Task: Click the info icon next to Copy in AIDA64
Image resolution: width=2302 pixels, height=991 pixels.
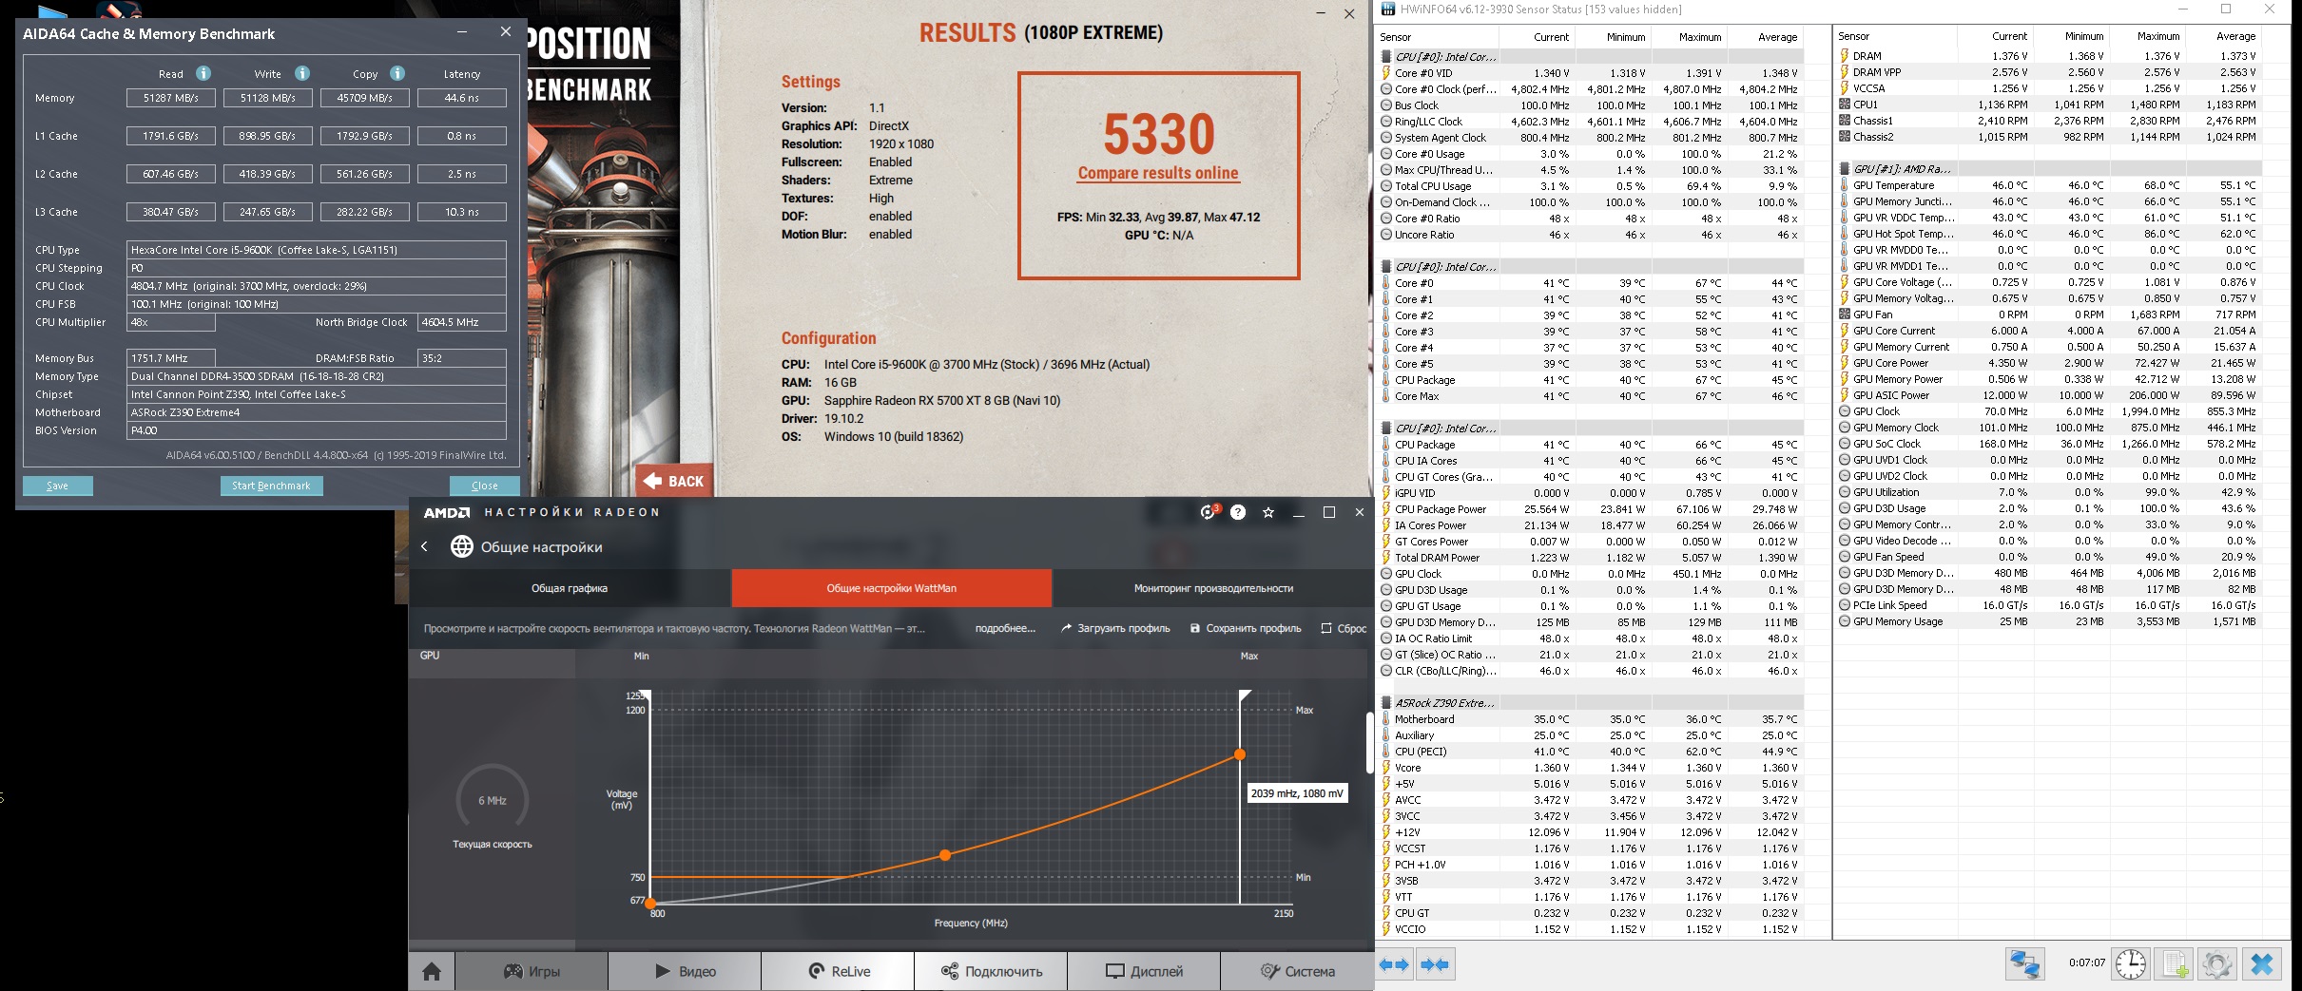Action: pos(397,73)
